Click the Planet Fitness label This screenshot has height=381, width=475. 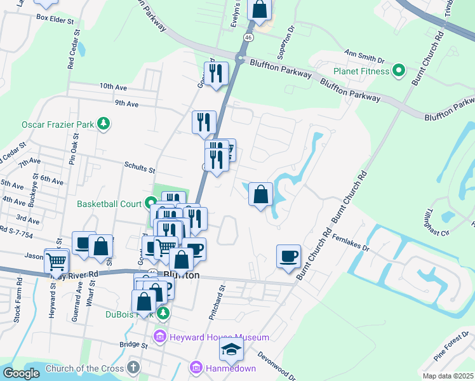pos(361,72)
